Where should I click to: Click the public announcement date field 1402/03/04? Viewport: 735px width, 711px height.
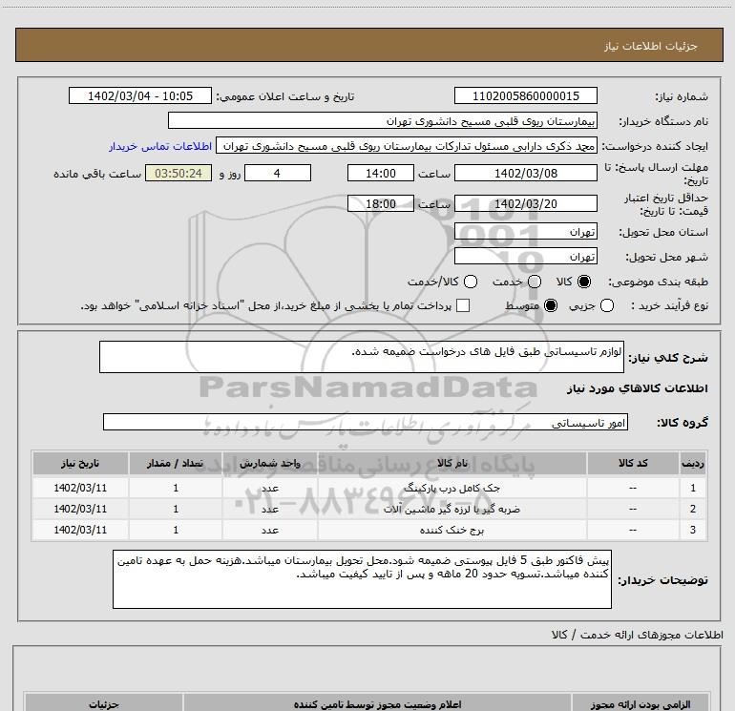coord(140,96)
